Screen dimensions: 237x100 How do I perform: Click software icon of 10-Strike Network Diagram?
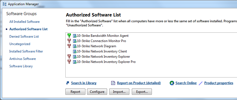pos(75,46)
